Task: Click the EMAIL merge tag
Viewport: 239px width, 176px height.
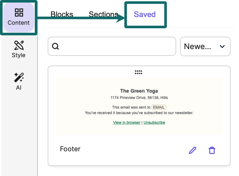Action: (159, 107)
